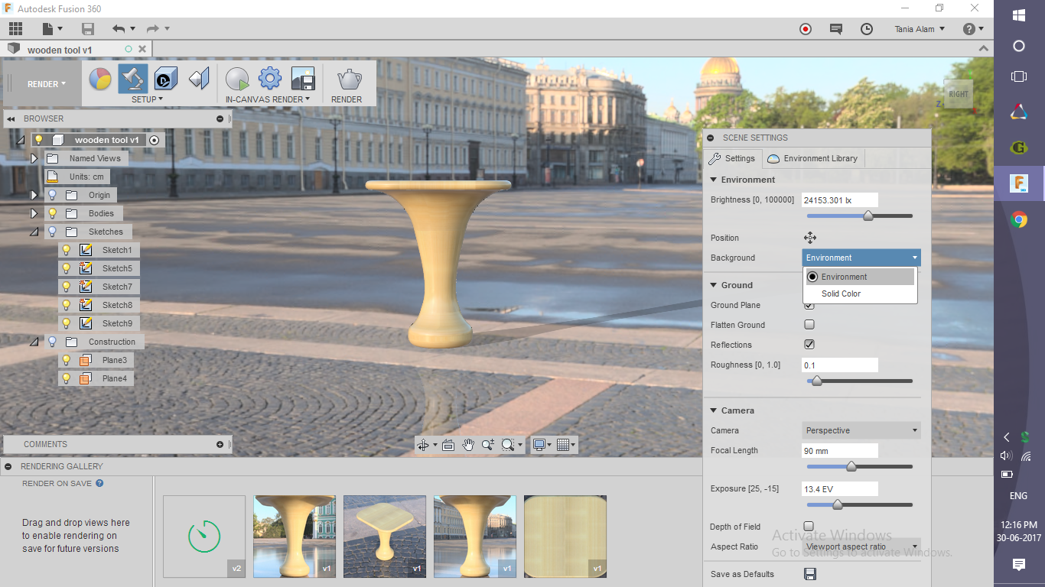This screenshot has height=587, width=1045.
Task: Open the Texture Map Controls tool
Action: tap(199, 78)
